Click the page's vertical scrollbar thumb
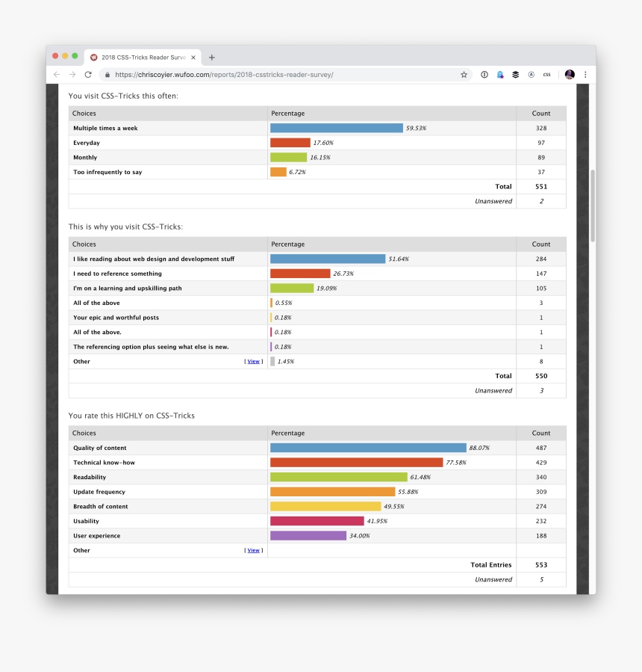642x672 pixels. (x=593, y=206)
